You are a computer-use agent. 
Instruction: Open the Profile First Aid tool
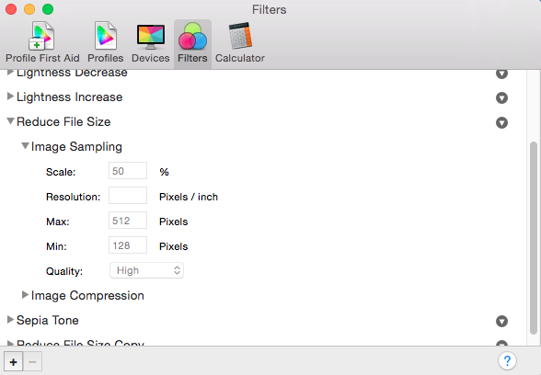pos(42,42)
